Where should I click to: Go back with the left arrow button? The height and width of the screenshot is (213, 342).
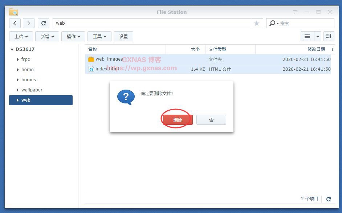click(x=15, y=23)
